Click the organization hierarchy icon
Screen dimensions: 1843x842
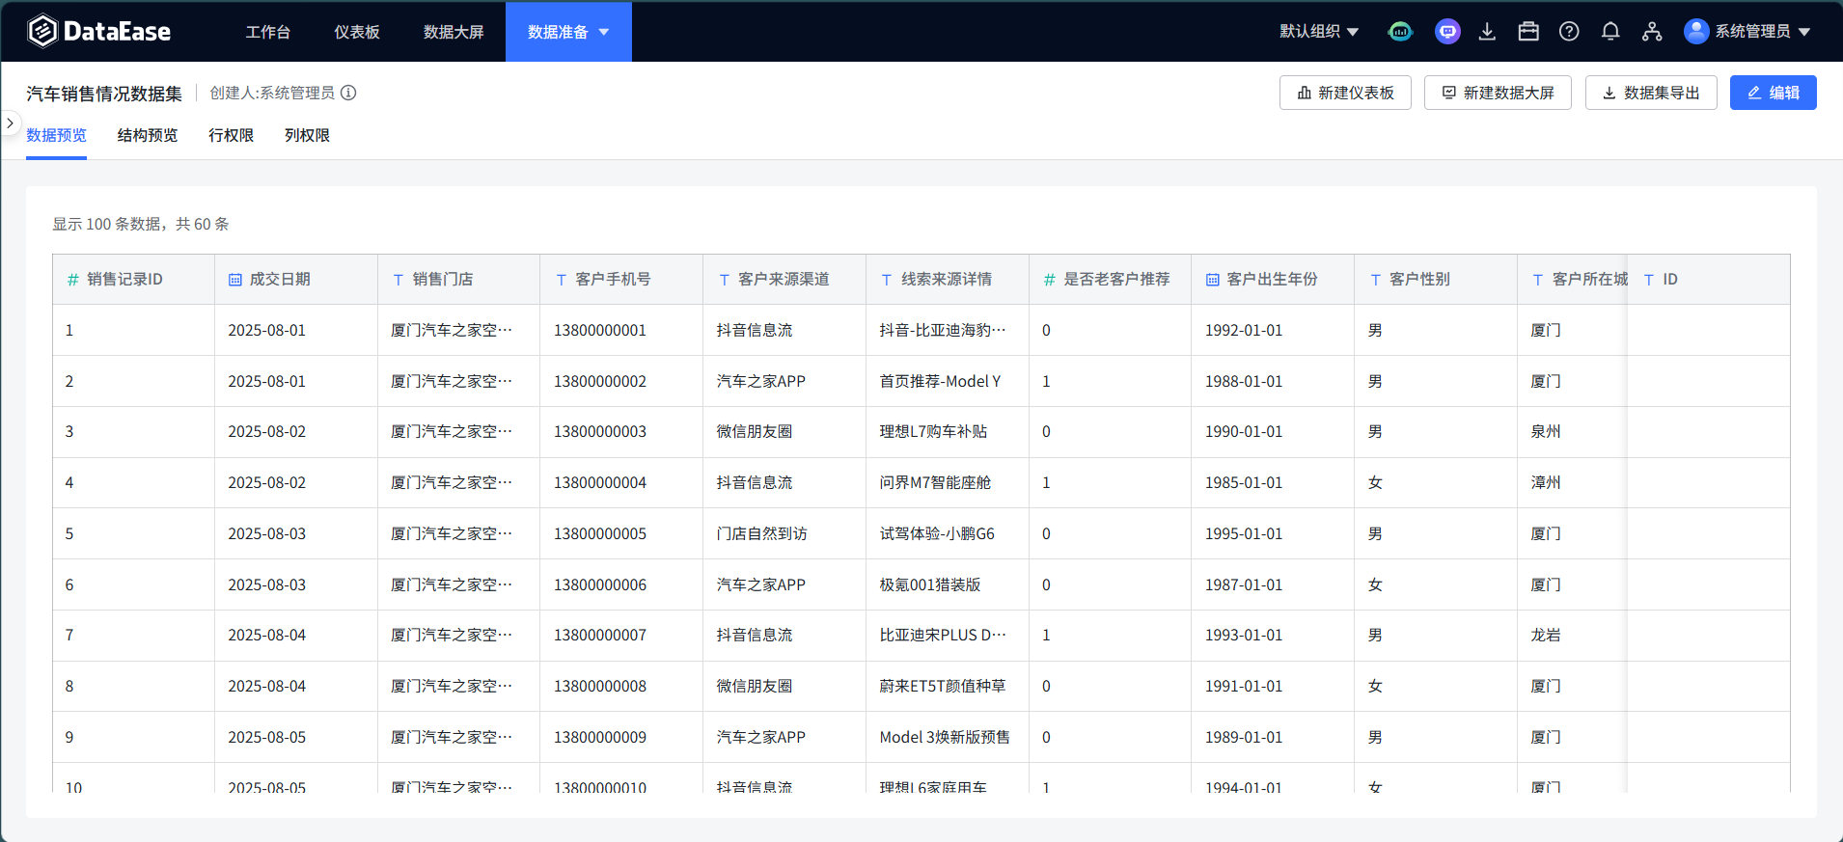pos(1652,32)
